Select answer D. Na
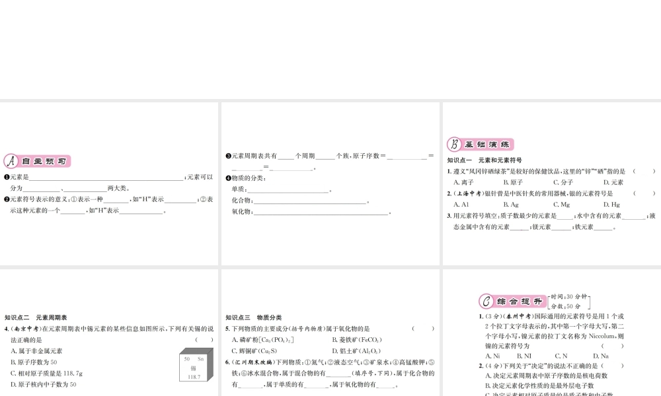The width and height of the screenshot is (661, 396). (x=601, y=356)
